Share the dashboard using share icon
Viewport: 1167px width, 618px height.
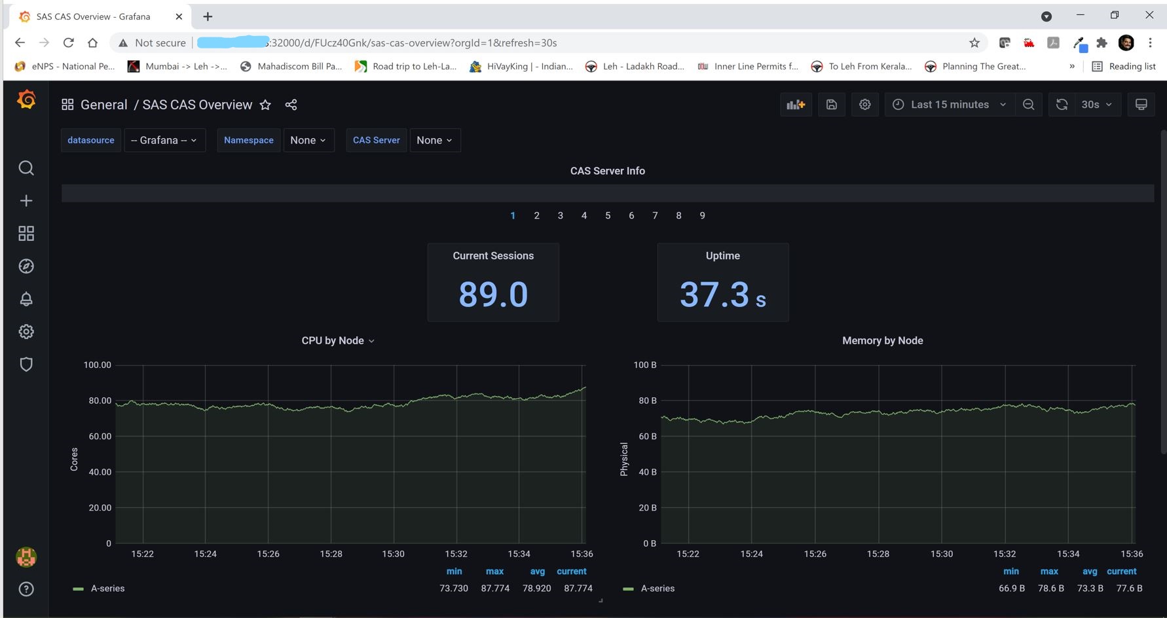pos(291,105)
